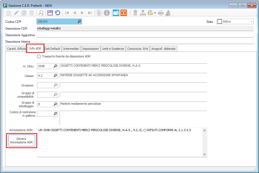Viewport: 259px width, 173px height.
Task: Open the N. ONU lookup magnifier
Action: click(55, 66)
